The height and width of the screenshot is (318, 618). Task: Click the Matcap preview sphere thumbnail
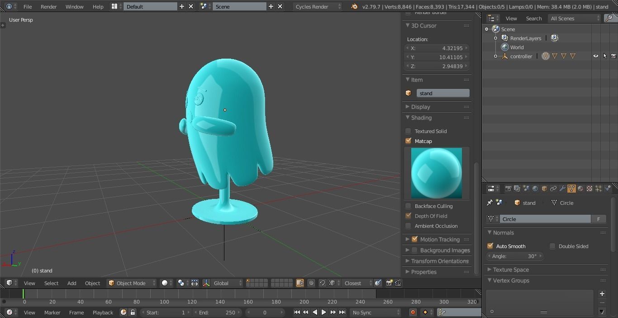[x=437, y=173]
